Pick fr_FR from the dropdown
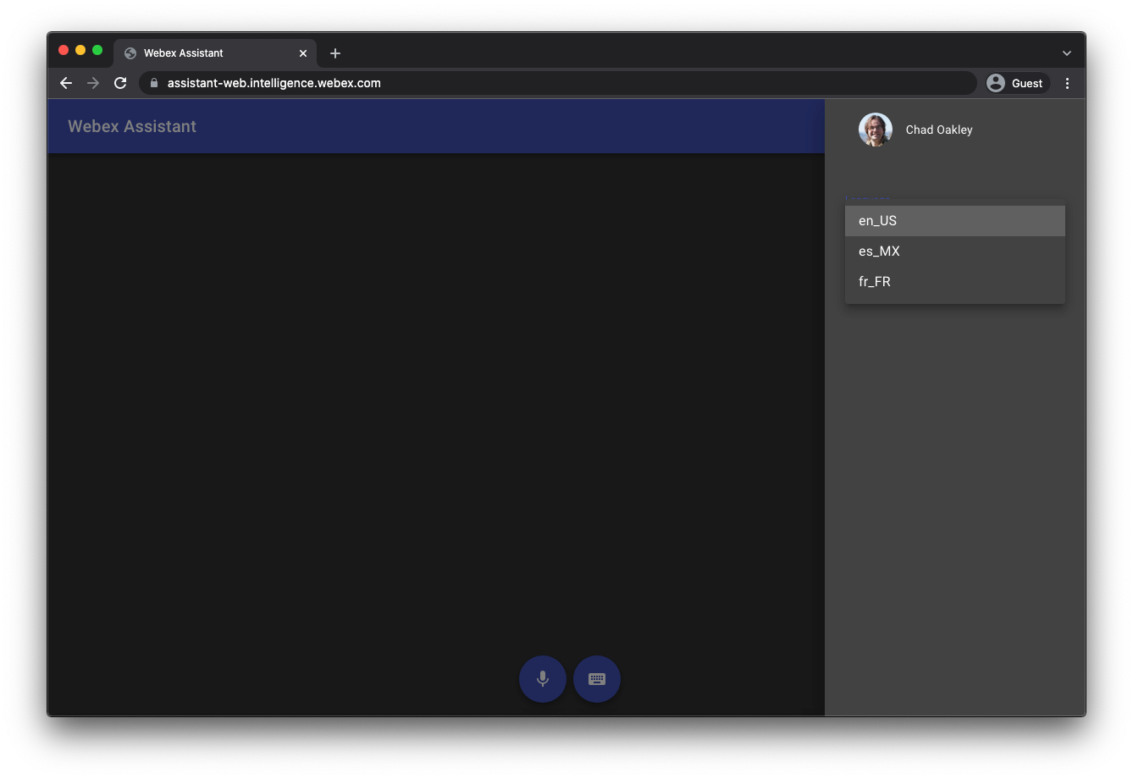The height and width of the screenshot is (779, 1133). pos(955,282)
